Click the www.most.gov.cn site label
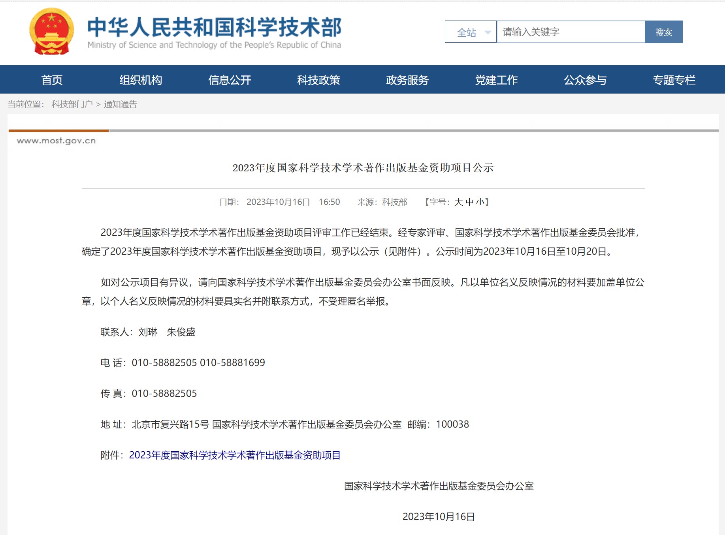The width and height of the screenshot is (725, 535). point(56,141)
